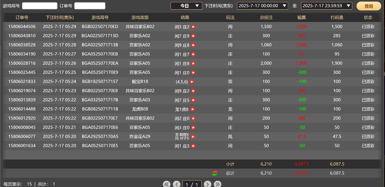Click replay icon for order 15806001634

194,146
